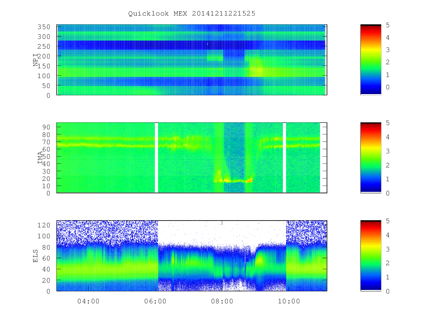Screen dimensions: 436x327
Task: Click the 5 label on ELS colorbar
Action: (388, 221)
